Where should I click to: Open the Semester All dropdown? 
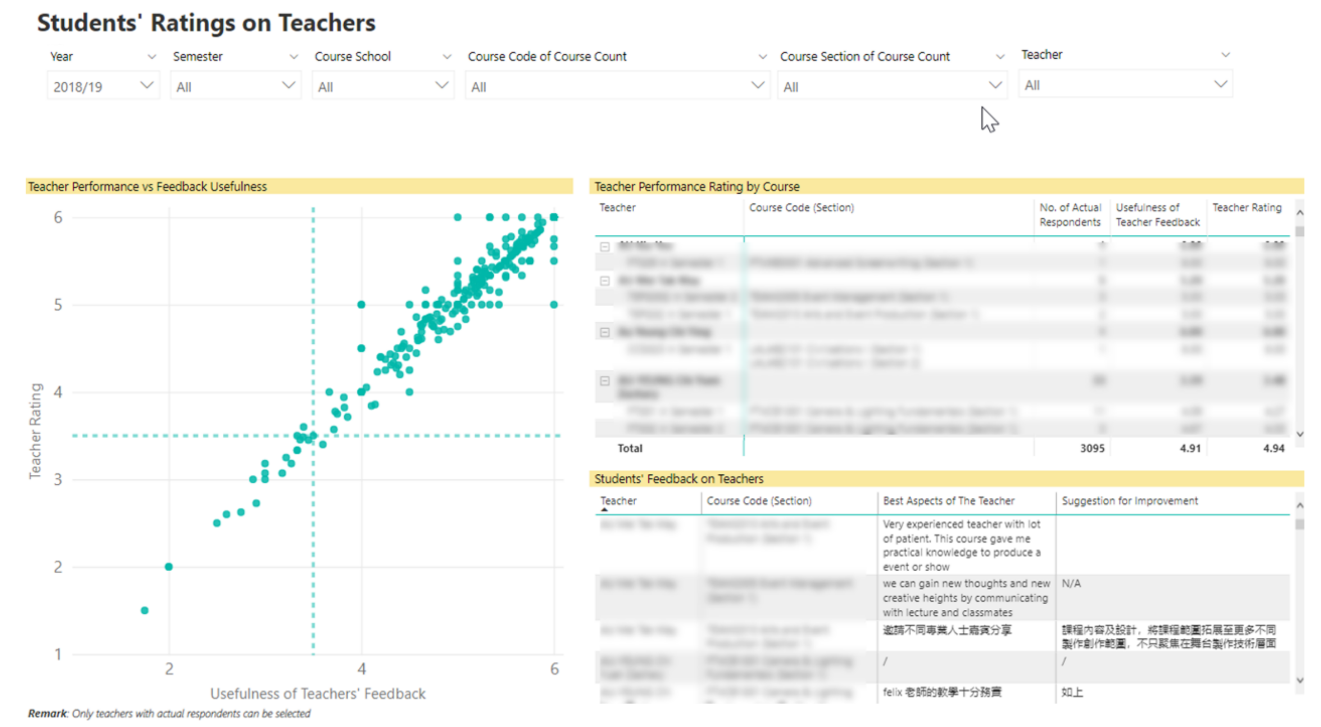tap(235, 86)
